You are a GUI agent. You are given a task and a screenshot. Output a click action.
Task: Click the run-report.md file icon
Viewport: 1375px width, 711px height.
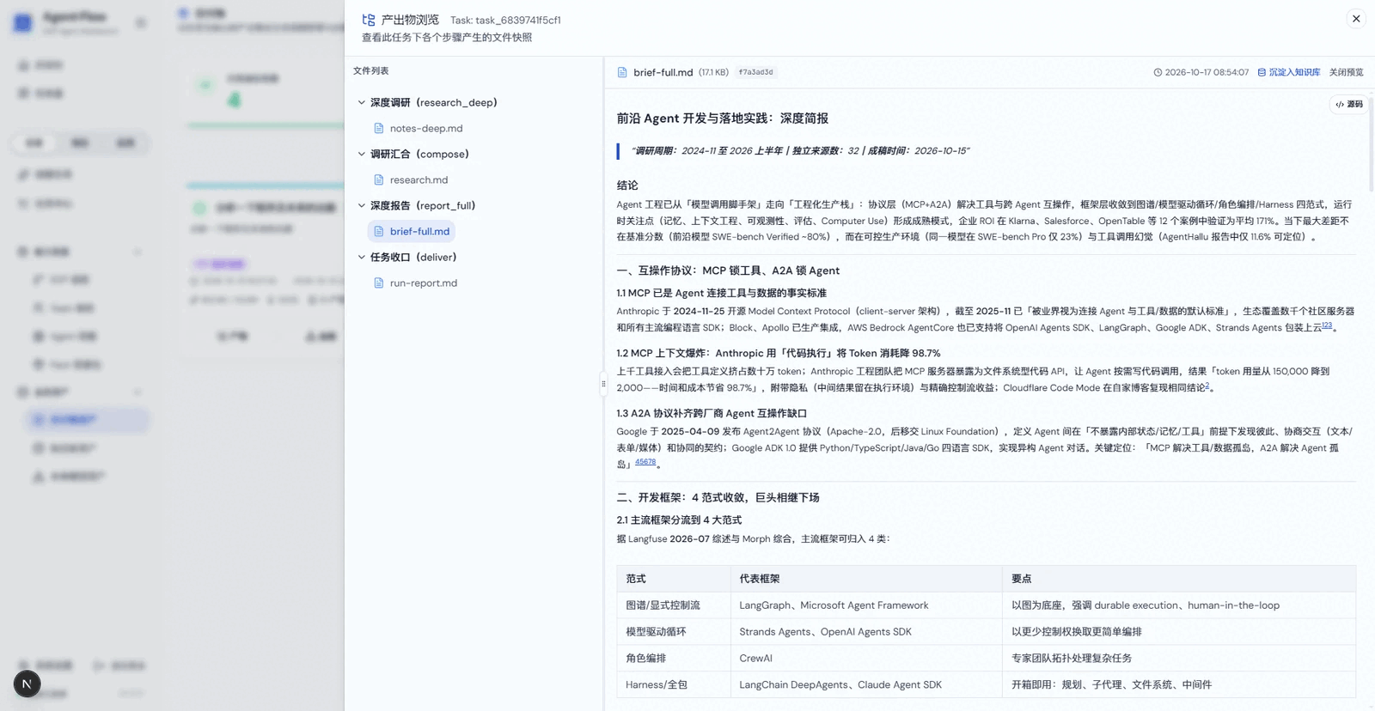378,283
